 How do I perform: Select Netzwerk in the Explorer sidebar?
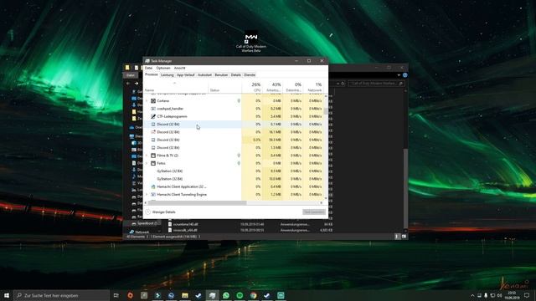tap(140, 232)
